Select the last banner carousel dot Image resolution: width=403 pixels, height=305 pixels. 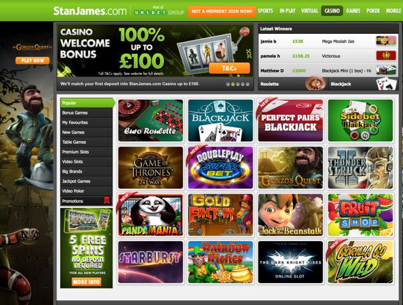click(248, 84)
